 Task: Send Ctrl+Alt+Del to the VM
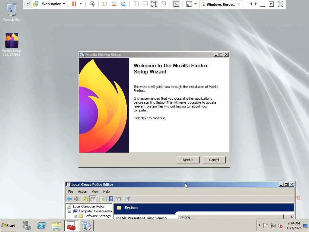click(92, 4)
